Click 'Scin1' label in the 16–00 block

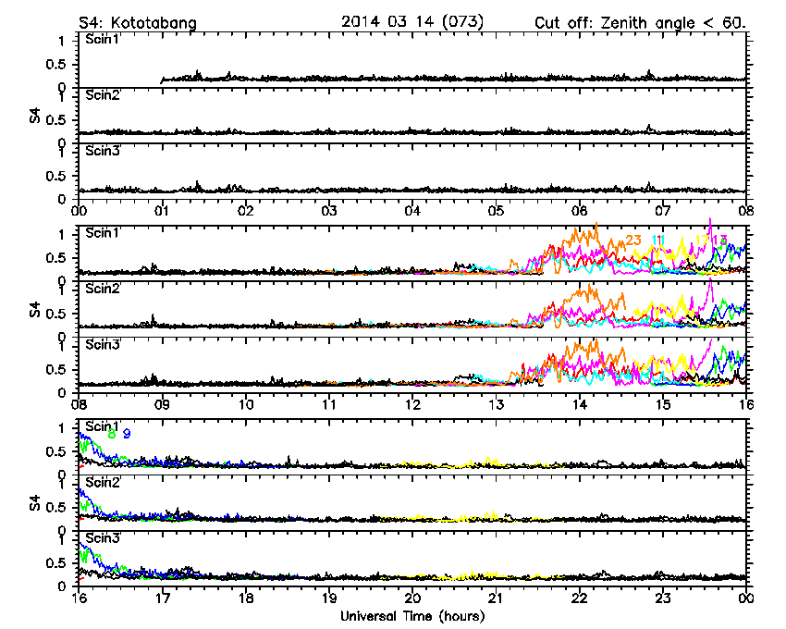coord(103,426)
